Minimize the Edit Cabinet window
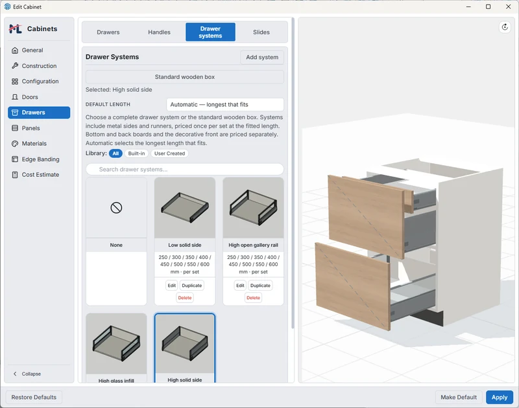This screenshot has width=519, height=408. tap(468, 6)
